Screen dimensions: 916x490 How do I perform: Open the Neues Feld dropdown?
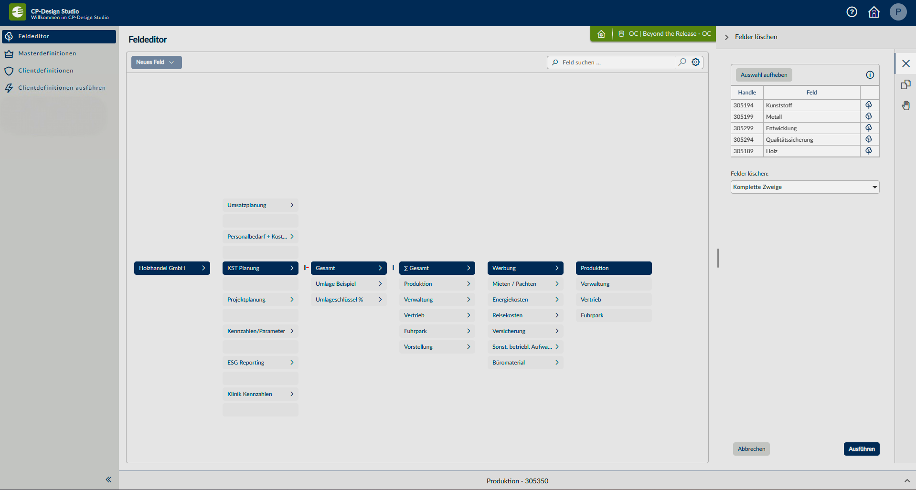(156, 62)
